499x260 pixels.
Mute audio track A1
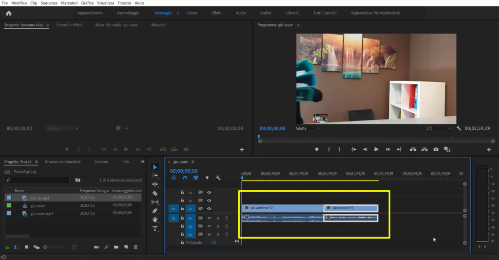(209, 218)
